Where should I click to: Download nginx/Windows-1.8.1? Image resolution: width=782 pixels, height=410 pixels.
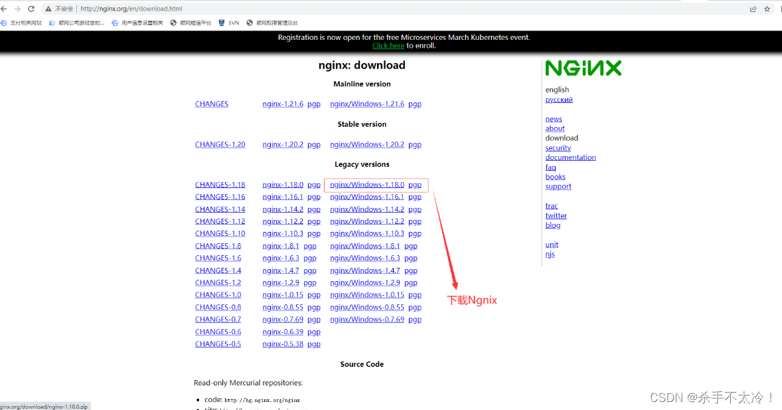pyautogui.click(x=365, y=246)
